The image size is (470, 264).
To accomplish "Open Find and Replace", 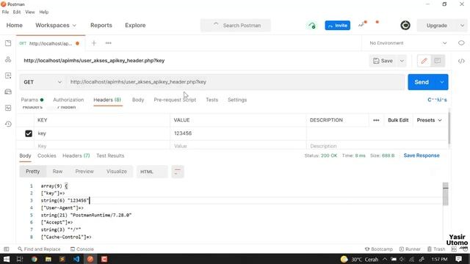I will [39, 249].
